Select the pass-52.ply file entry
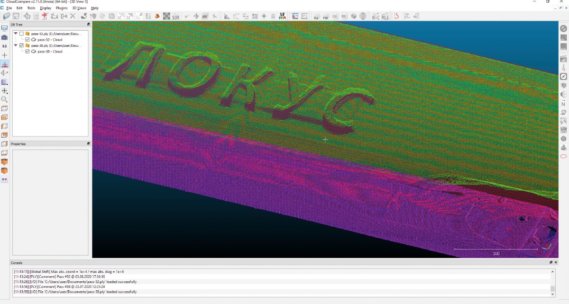The image size is (569, 304). (x=56, y=34)
